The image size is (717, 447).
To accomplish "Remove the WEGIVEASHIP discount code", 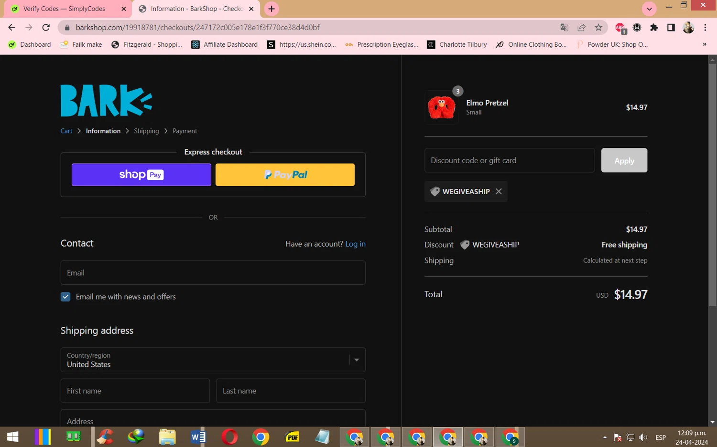I will coord(499,191).
